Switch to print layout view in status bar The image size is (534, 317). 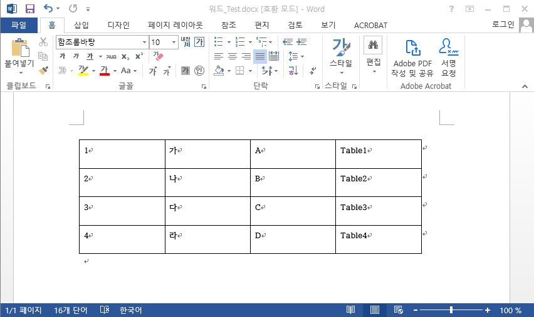375,310
